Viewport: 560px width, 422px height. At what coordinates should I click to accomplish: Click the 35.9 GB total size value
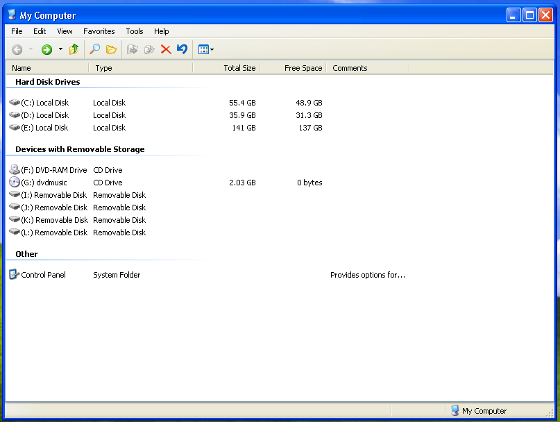click(242, 115)
